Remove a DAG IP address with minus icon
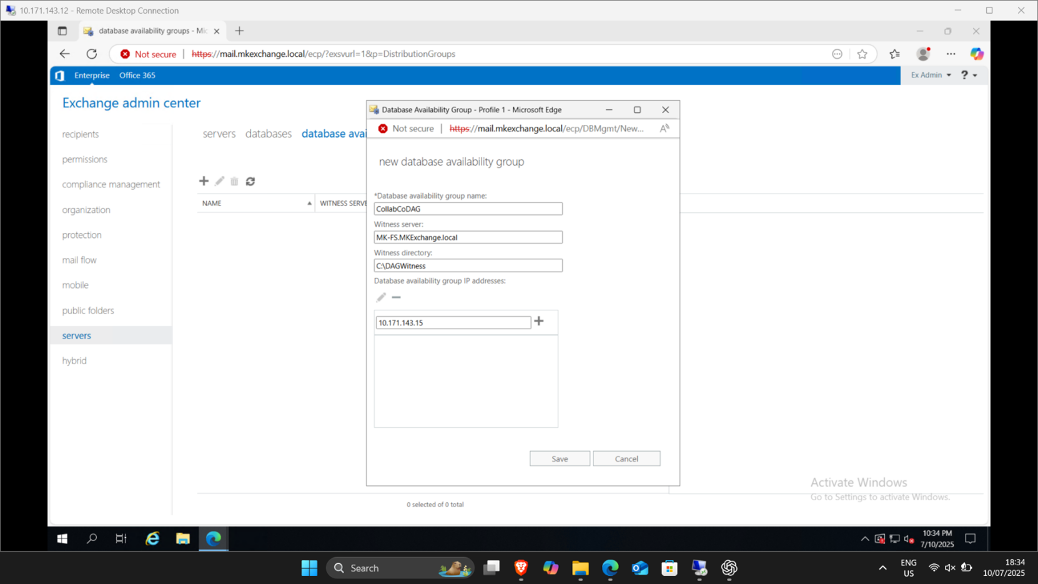The width and height of the screenshot is (1038, 584). [396, 297]
